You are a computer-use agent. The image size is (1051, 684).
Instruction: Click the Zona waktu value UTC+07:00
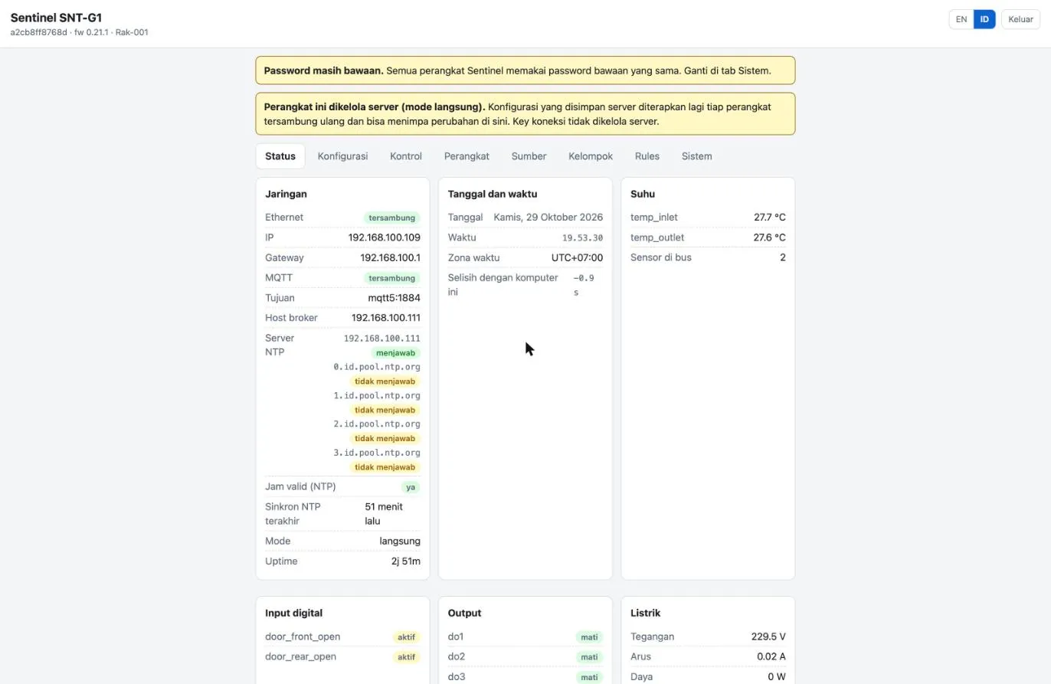pyautogui.click(x=577, y=257)
